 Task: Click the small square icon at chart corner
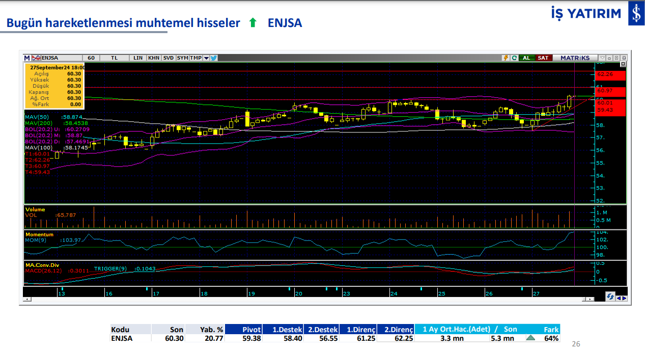coord(623,65)
